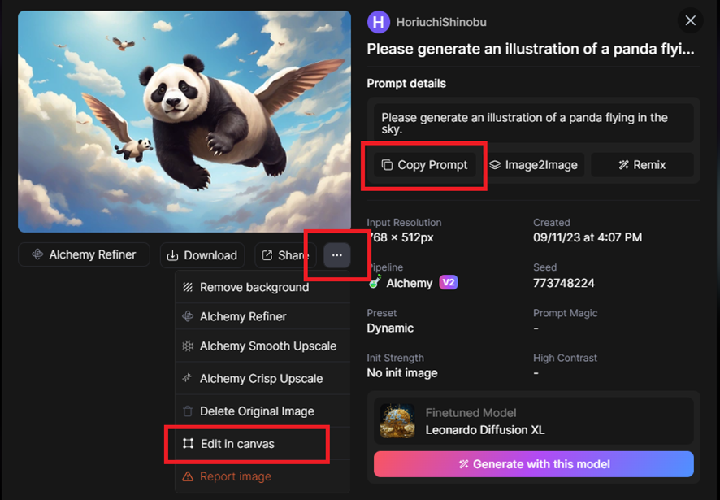Viewport: 720px width, 500px height.
Task: Share the generated image
Action: pos(285,255)
